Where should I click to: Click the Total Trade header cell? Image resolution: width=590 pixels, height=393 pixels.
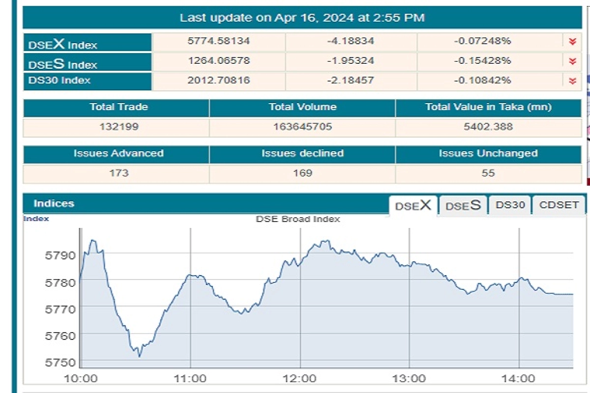(x=116, y=107)
